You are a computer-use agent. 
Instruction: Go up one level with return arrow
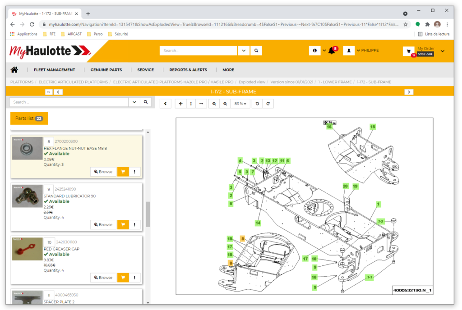pyautogui.click(x=49, y=92)
